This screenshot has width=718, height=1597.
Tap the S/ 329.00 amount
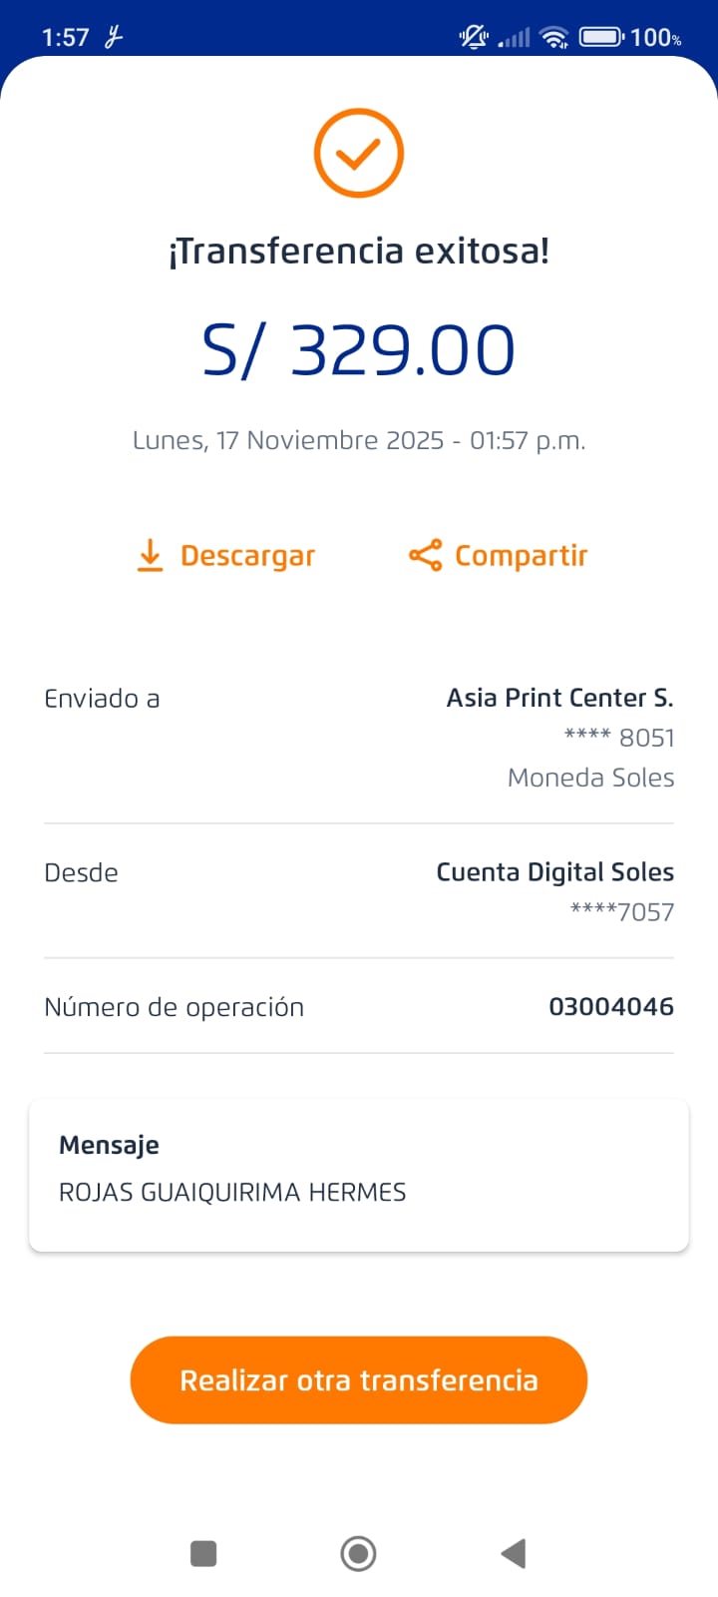(x=358, y=350)
